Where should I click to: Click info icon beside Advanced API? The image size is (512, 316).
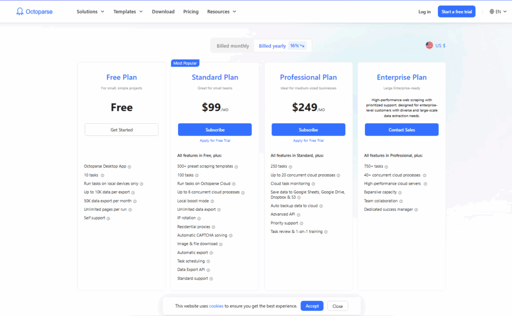coord(298,215)
